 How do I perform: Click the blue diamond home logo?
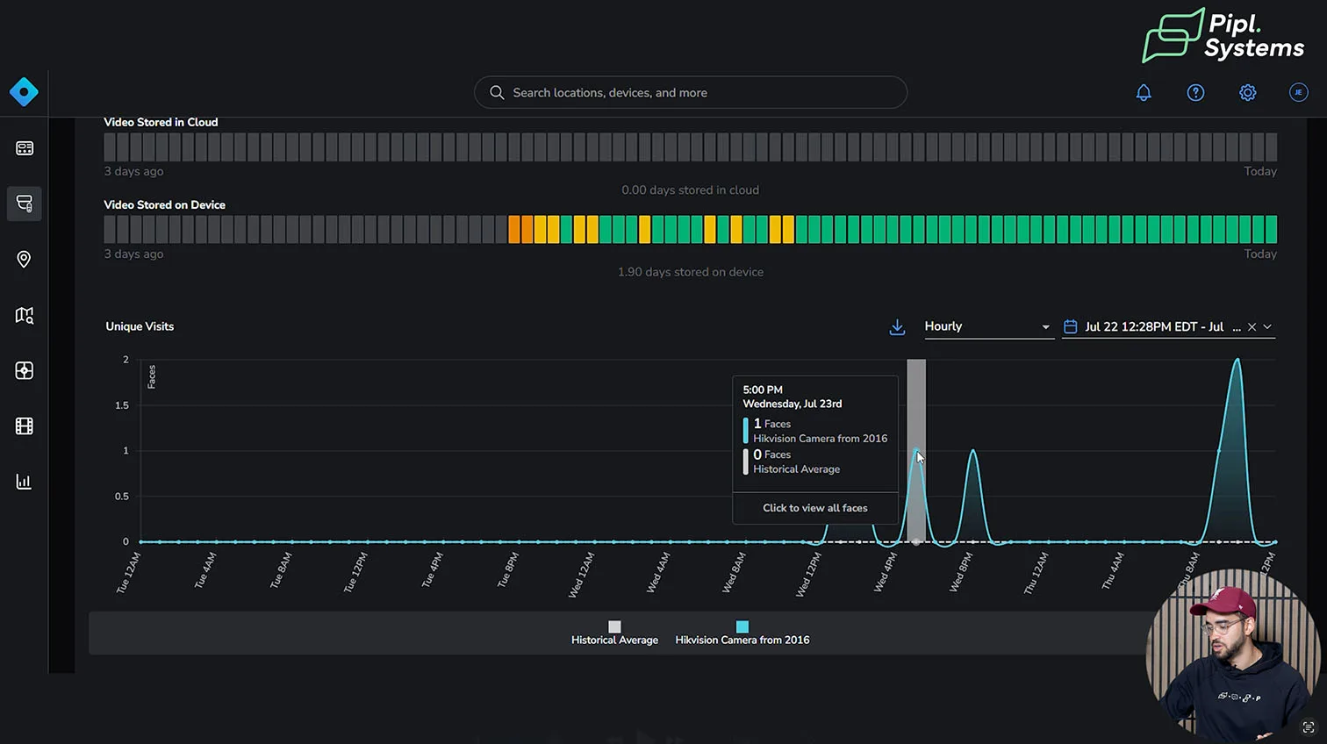(24, 92)
